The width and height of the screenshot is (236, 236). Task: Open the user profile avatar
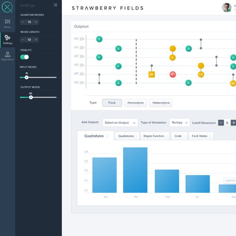click(x=227, y=8)
